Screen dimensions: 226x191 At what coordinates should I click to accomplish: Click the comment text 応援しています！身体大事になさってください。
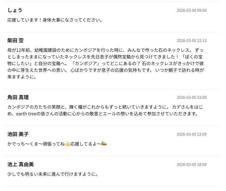55,20
